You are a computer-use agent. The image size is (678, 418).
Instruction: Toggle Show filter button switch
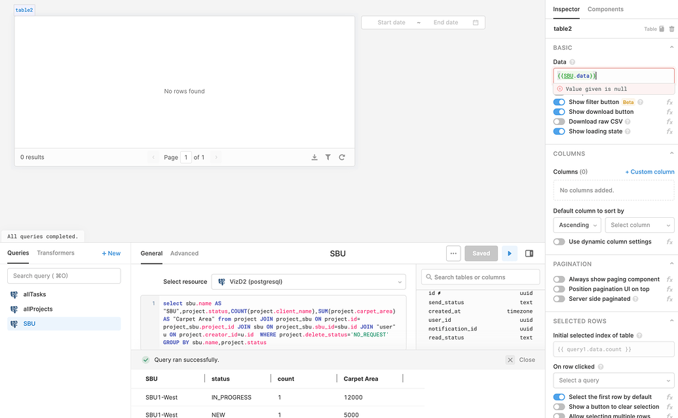click(x=559, y=102)
